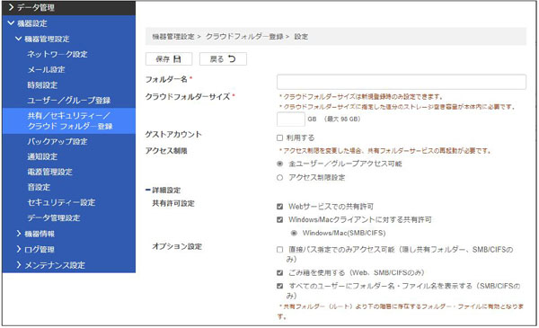
Task: Click the 戻る back button with undo arrow
Action: (223, 59)
